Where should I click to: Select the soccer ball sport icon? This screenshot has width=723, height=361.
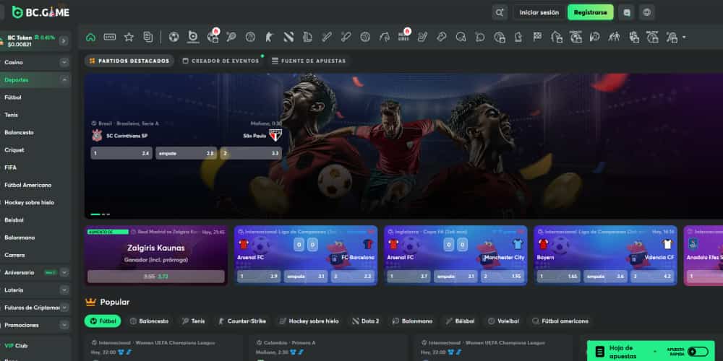174,37
